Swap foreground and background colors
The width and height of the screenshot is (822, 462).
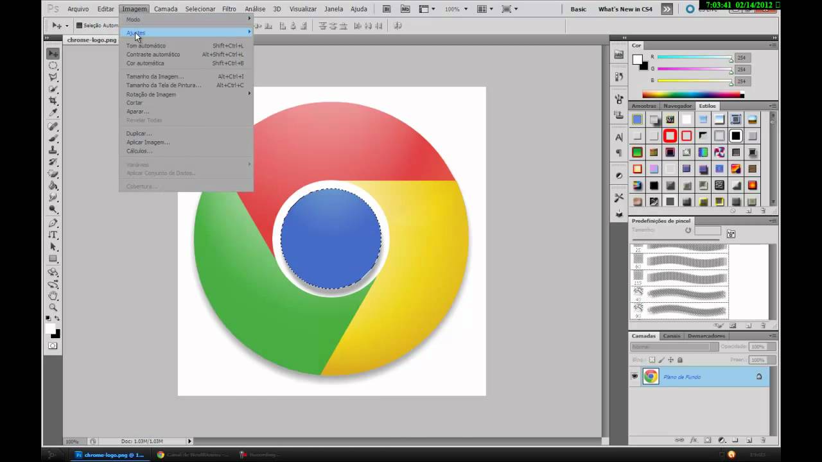[57, 319]
